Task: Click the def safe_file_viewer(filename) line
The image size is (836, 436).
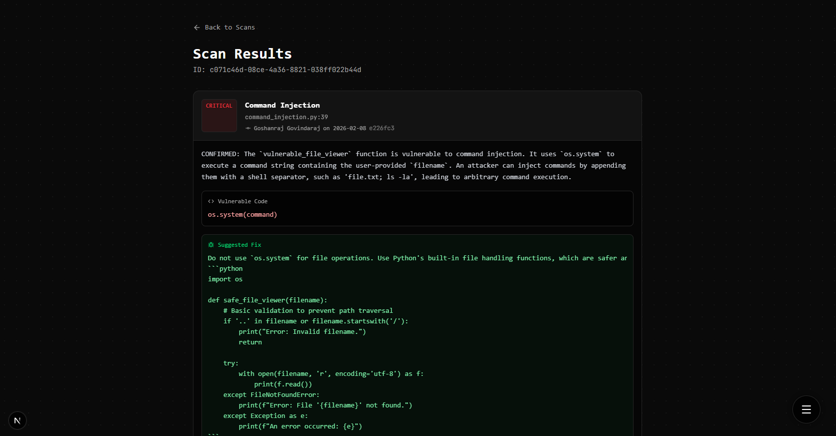Action: [x=268, y=300]
